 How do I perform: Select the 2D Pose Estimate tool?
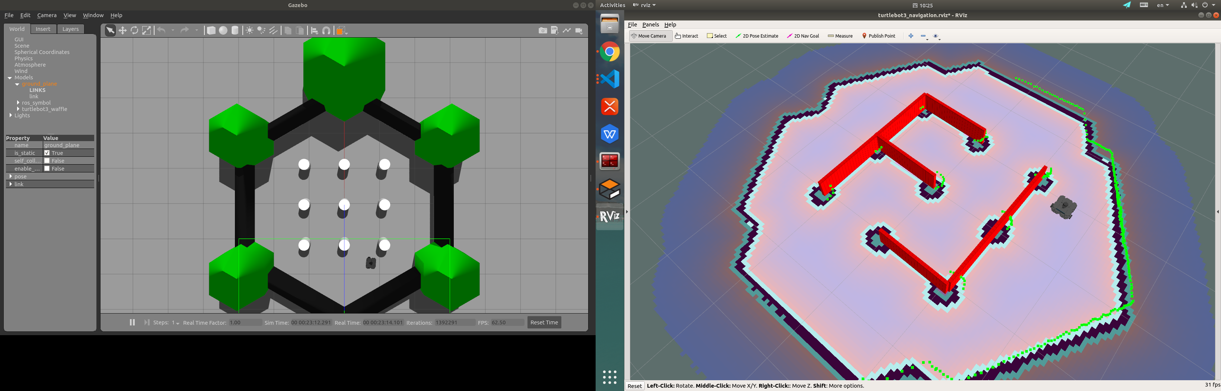(756, 36)
